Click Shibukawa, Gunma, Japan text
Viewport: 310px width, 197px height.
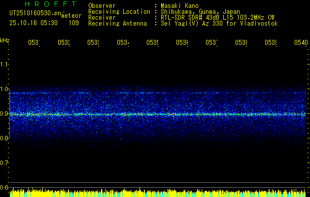pos(200,12)
